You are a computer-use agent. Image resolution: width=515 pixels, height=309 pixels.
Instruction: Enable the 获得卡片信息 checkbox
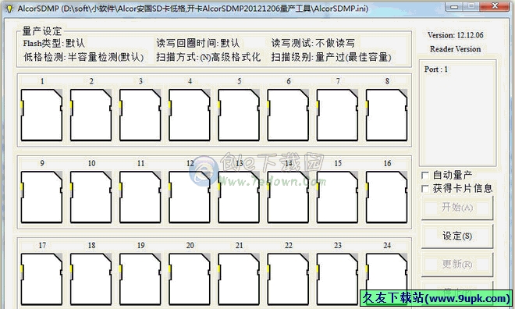pyautogui.click(x=425, y=189)
